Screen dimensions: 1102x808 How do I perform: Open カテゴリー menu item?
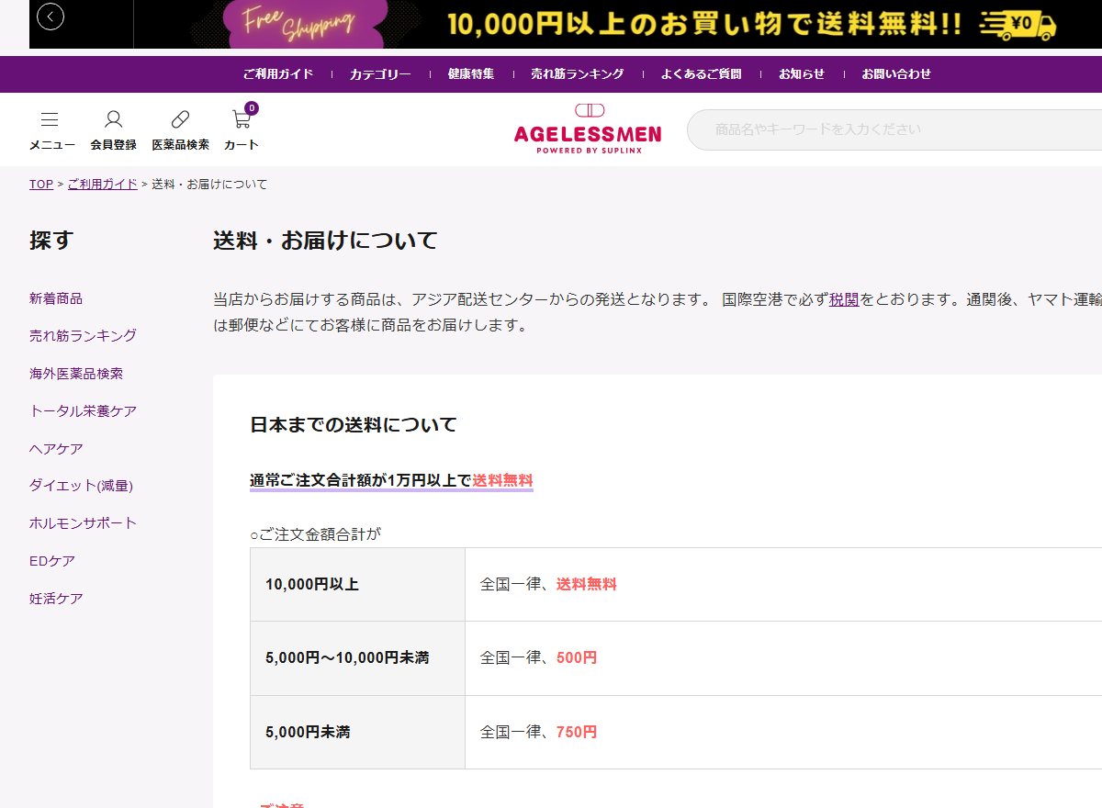click(380, 74)
